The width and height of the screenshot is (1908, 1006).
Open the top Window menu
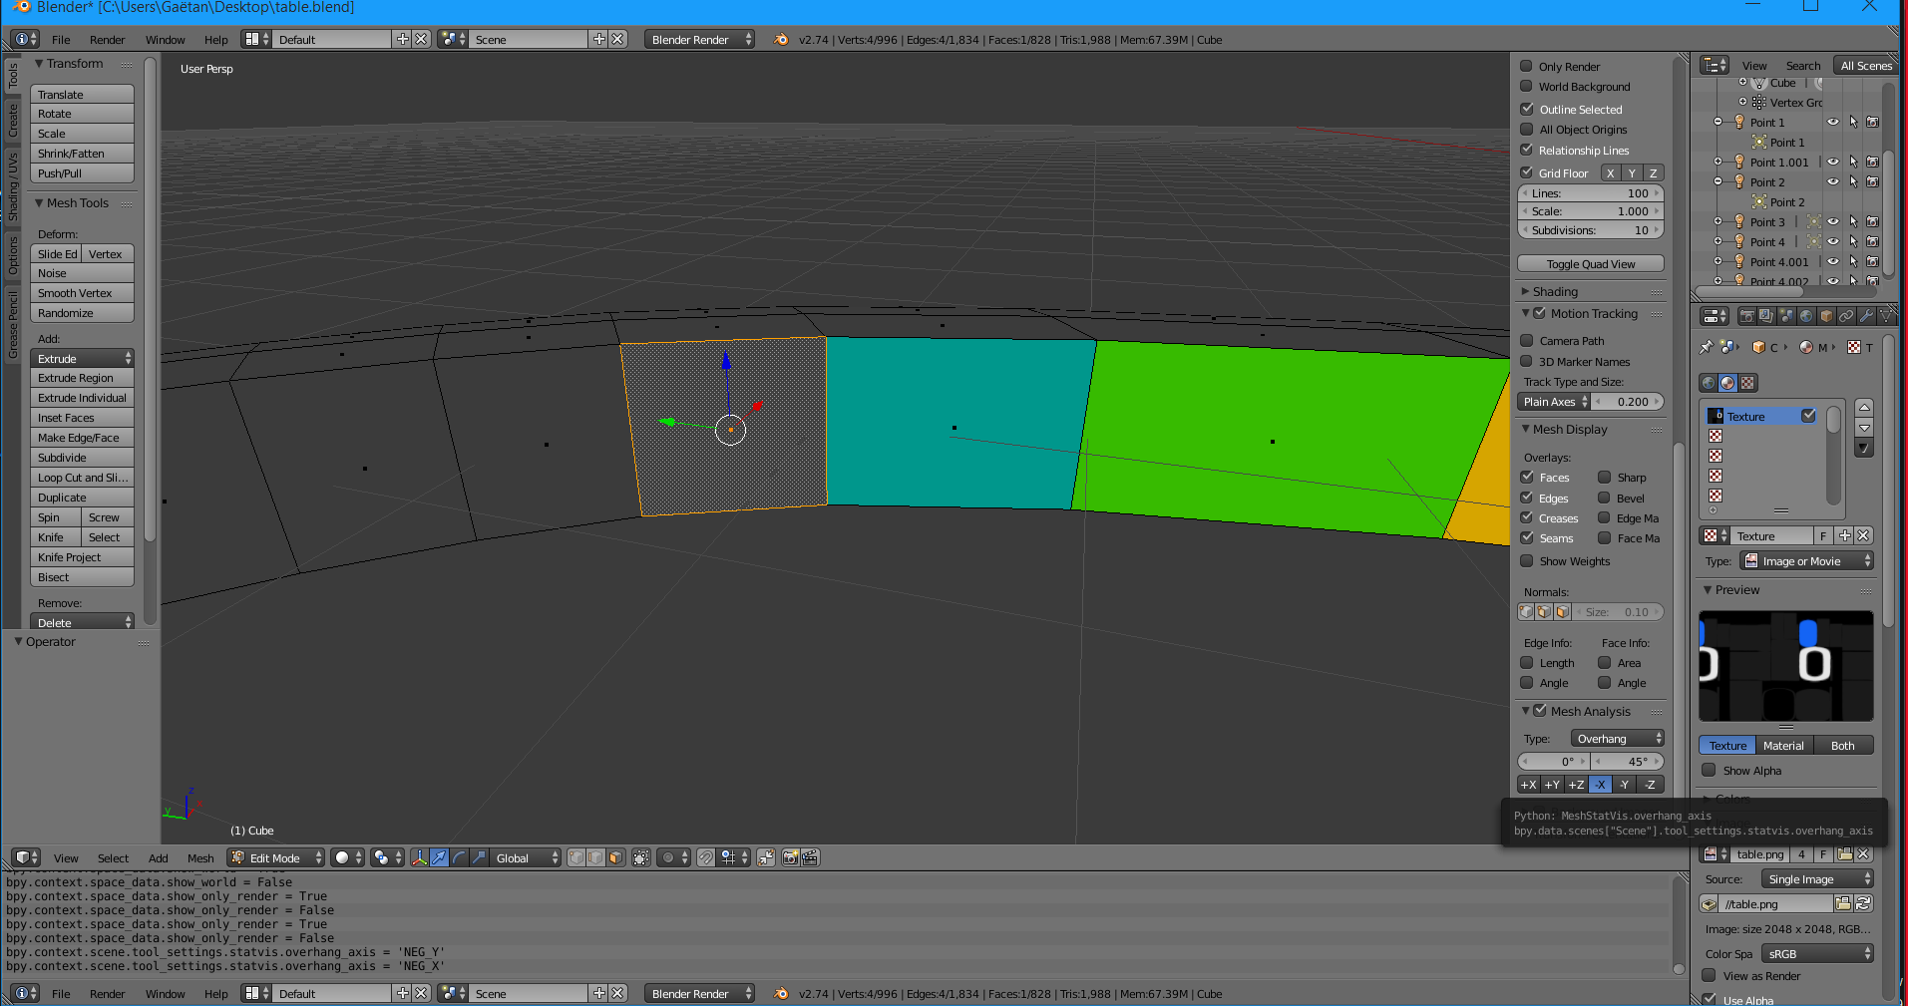(x=165, y=40)
